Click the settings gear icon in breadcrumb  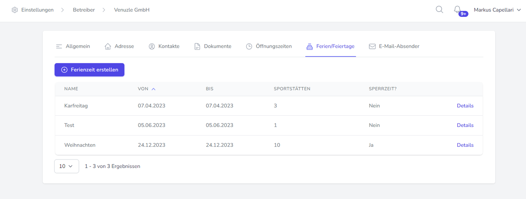coord(15,10)
